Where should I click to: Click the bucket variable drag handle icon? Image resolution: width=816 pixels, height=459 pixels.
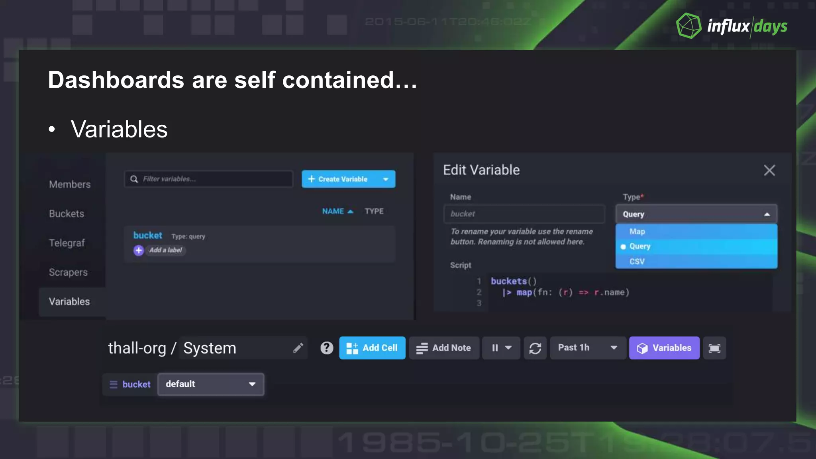pos(114,384)
